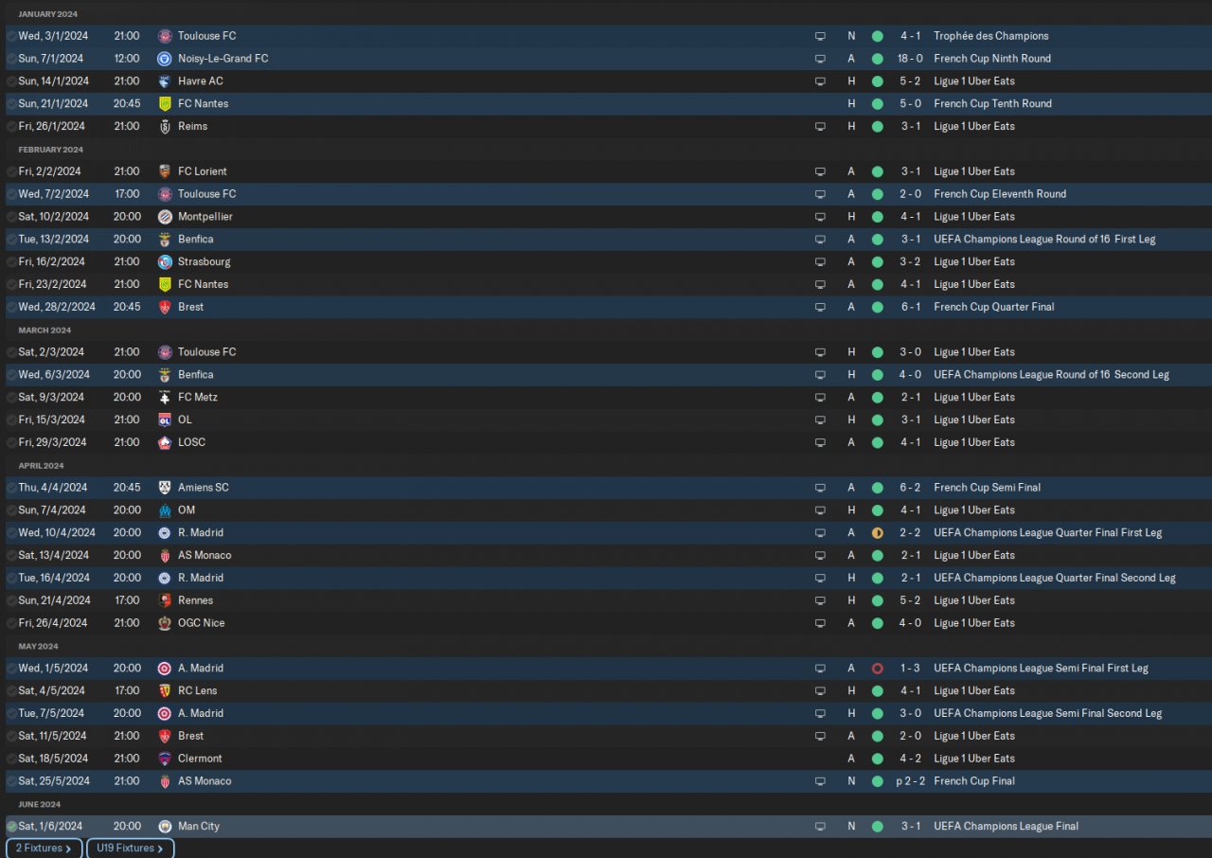Click the French Cup Ninth Round competition name
Viewport: 1212px width, 858px height.
pyautogui.click(x=992, y=59)
